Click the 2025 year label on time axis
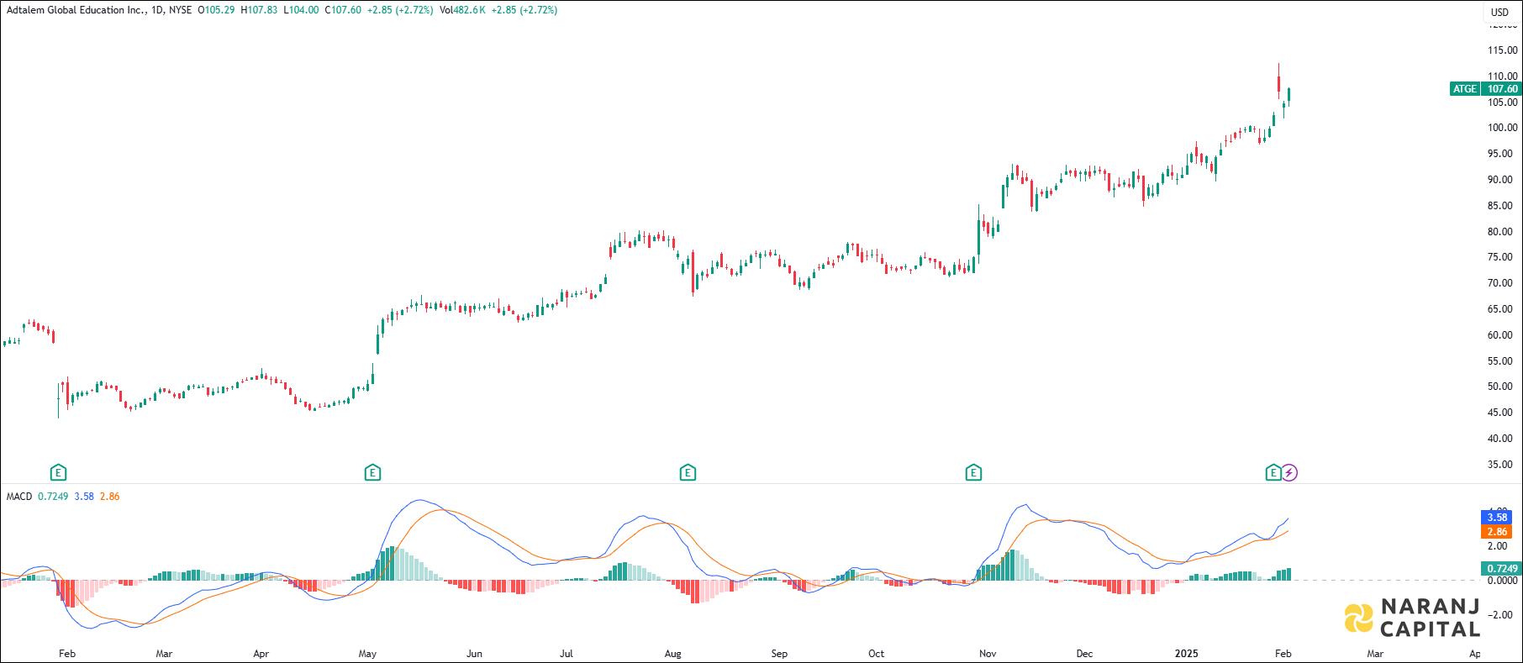The image size is (1523, 663). click(x=1186, y=654)
